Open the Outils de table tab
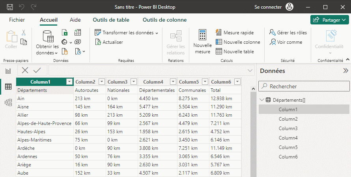Viewport: 351px width, 177px height. (111, 20)
